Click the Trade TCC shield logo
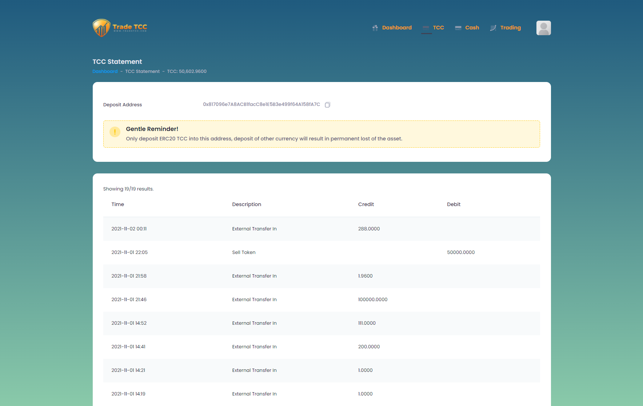The height and width of the screenshot is (406, 643). tap(101, 28)
